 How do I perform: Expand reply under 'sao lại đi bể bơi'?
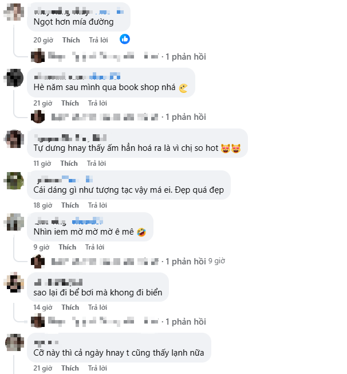(x=186, y=321)
